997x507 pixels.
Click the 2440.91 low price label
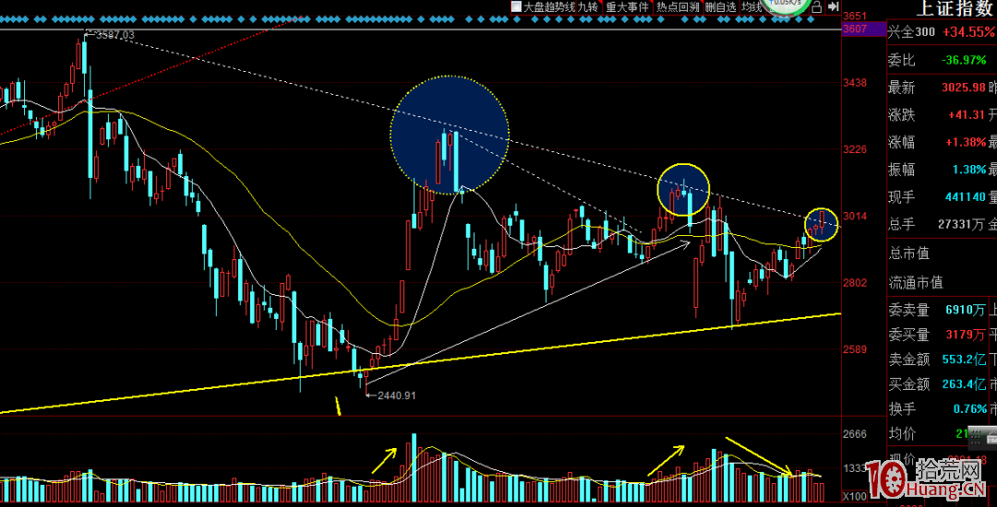coord(396,395)
